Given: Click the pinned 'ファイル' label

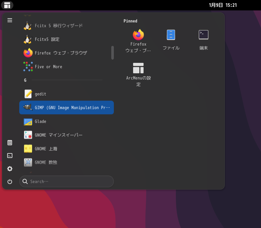Looking at the screenshot, I should tap(171, 48).
